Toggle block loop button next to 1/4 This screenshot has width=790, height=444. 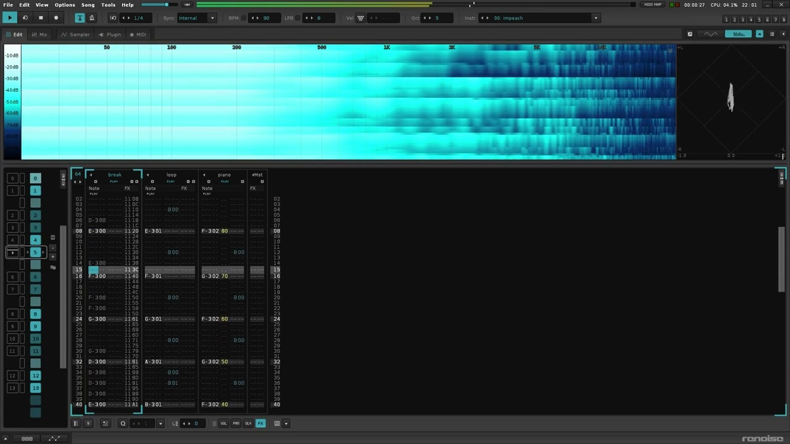click(113, 18)
